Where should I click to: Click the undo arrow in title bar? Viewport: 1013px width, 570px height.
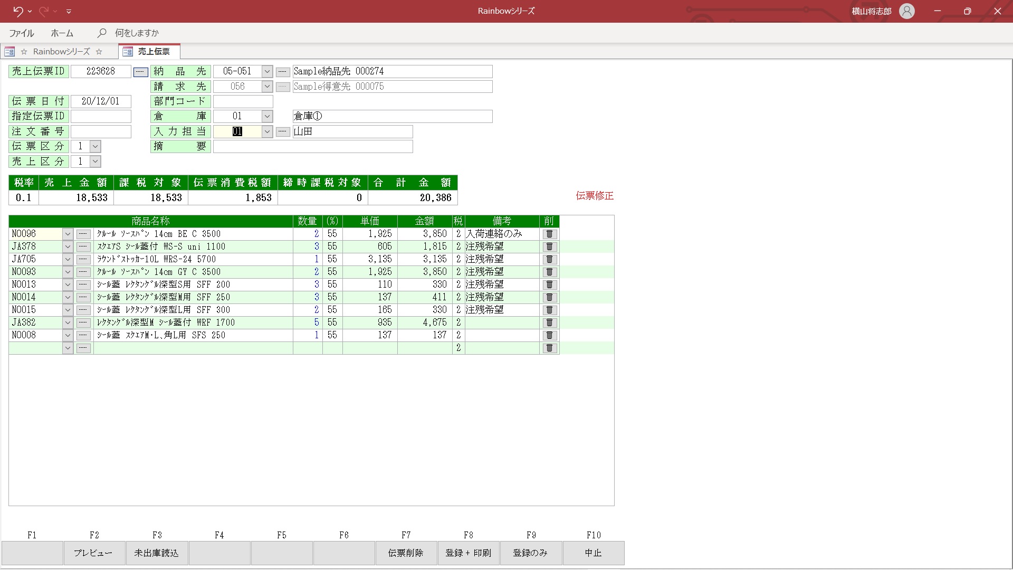point(17,11)
